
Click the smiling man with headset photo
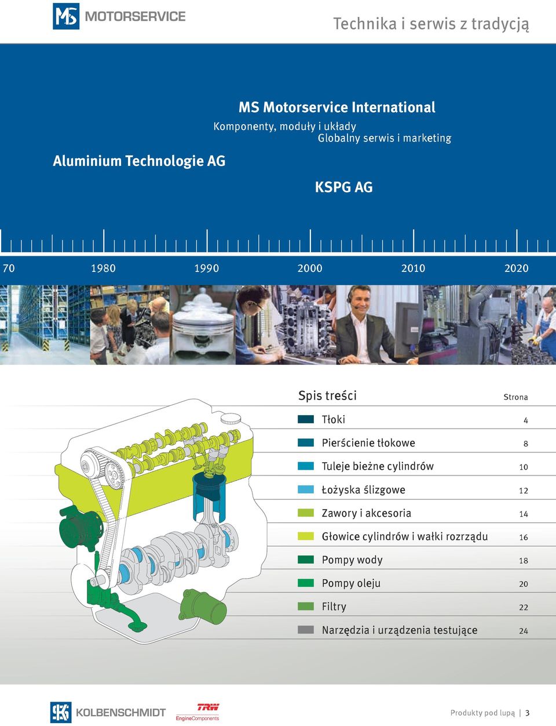pyautogui.click(x=377, y=325)
